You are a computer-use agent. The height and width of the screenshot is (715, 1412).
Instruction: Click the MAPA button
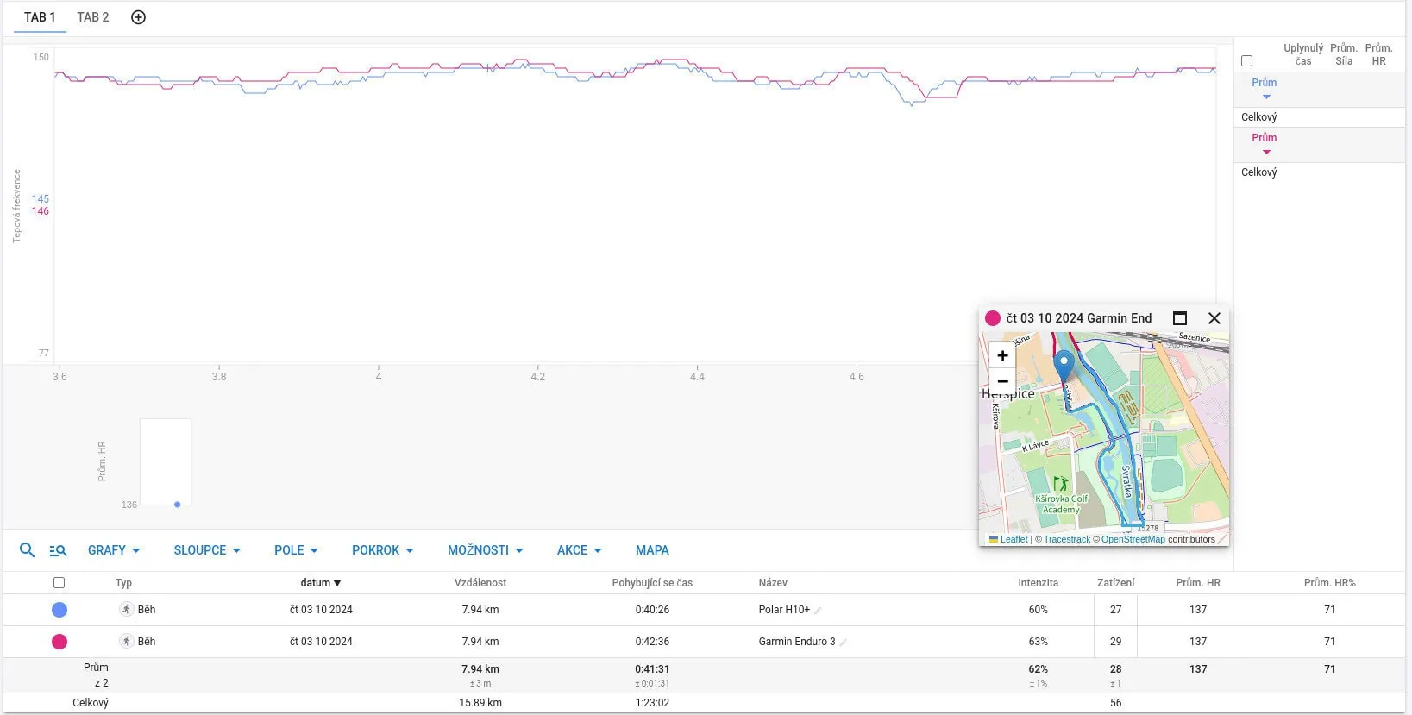point(652,550)
